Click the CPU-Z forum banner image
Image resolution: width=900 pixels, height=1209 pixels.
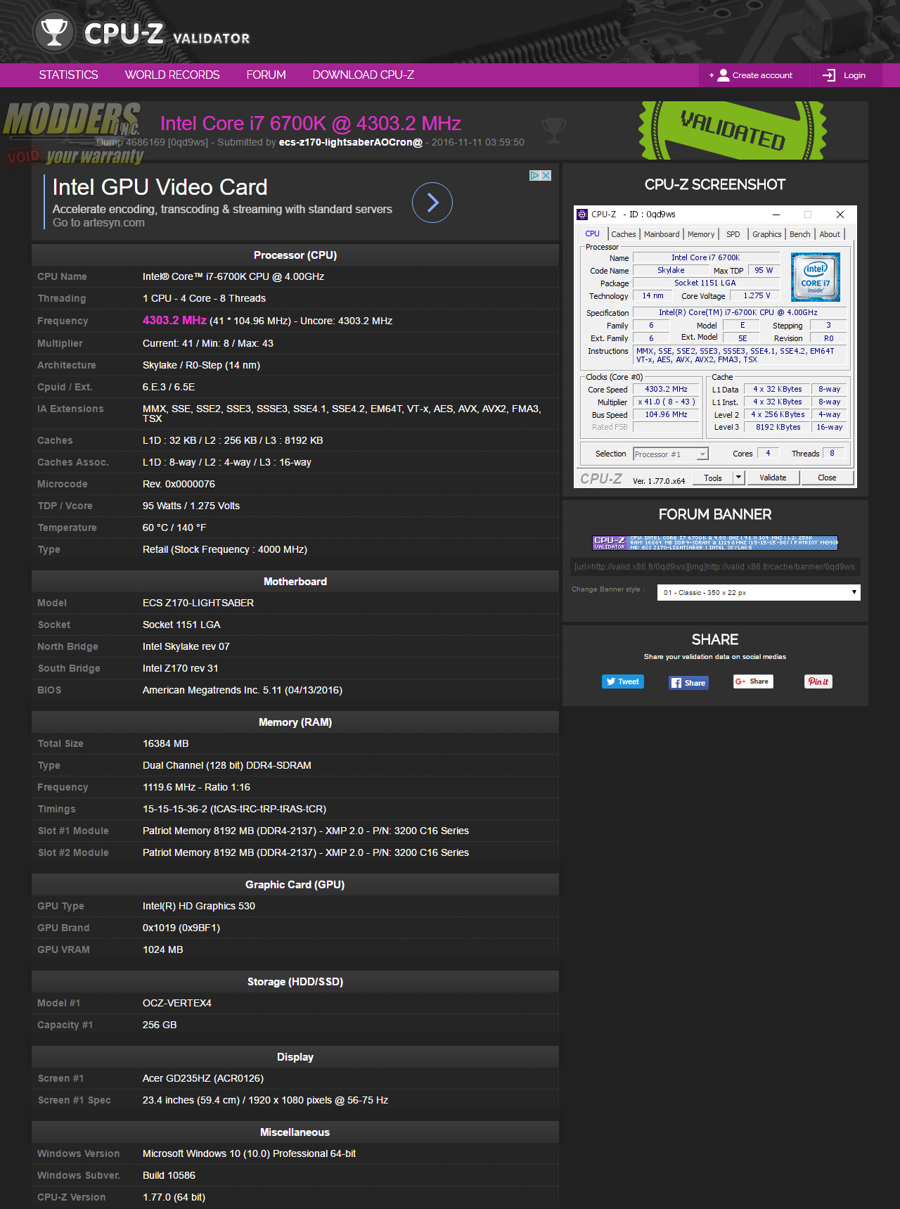point(715,542)
